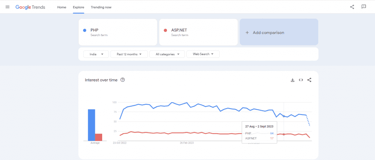Click the blue PHP average bar

91,125
